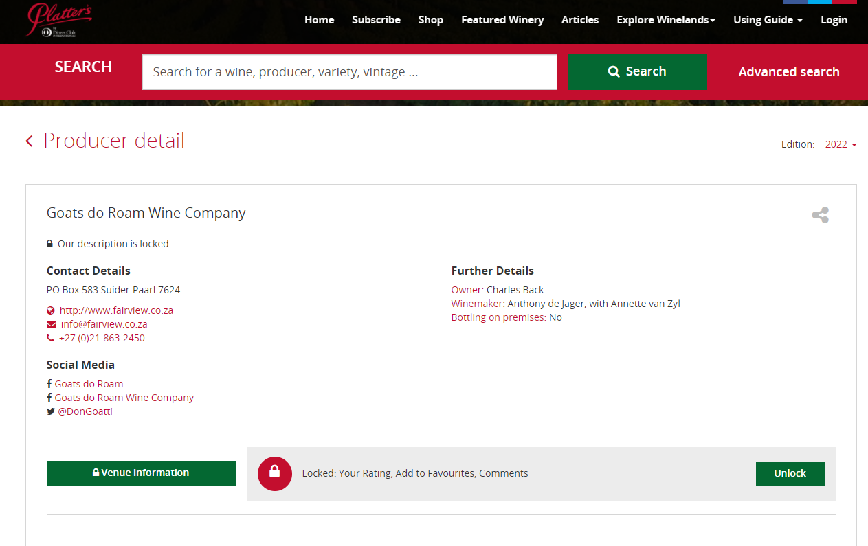This screenshot has height=546, width=868.
Task: Open Goats do Roam Facebook link
Action: click(89, 384)
